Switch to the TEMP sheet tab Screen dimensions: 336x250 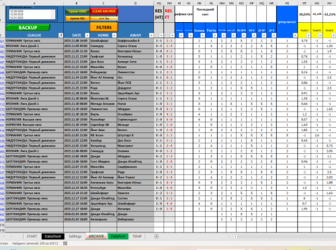(x=137, y=237)
